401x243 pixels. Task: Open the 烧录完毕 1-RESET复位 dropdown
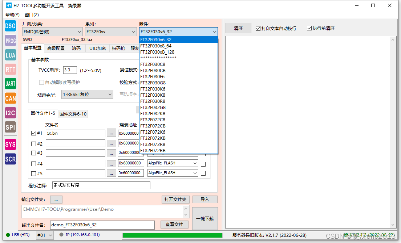[x=87, y=95]
